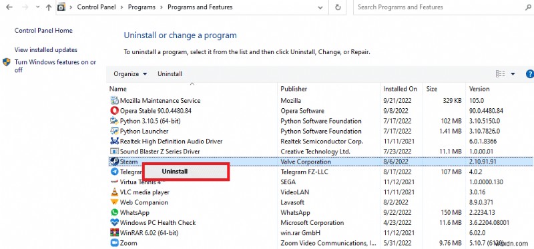
Task: Click the Virtua Tennis 4 icon
Action: point(114,182)
